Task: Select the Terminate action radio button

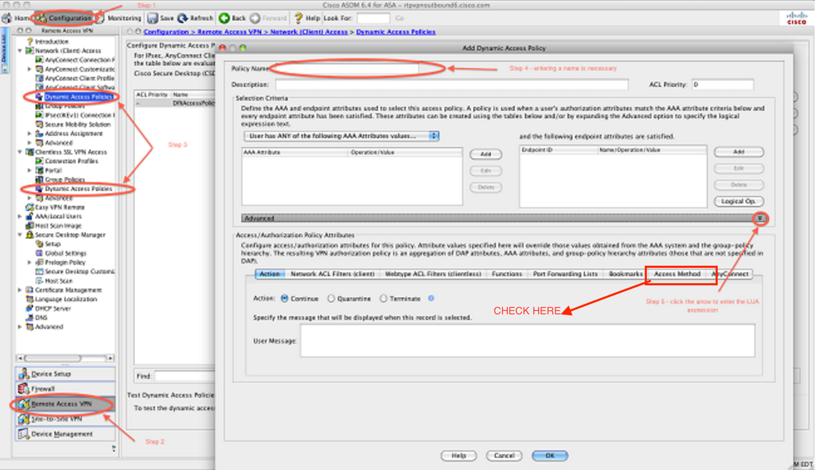Action: [383, 299]
